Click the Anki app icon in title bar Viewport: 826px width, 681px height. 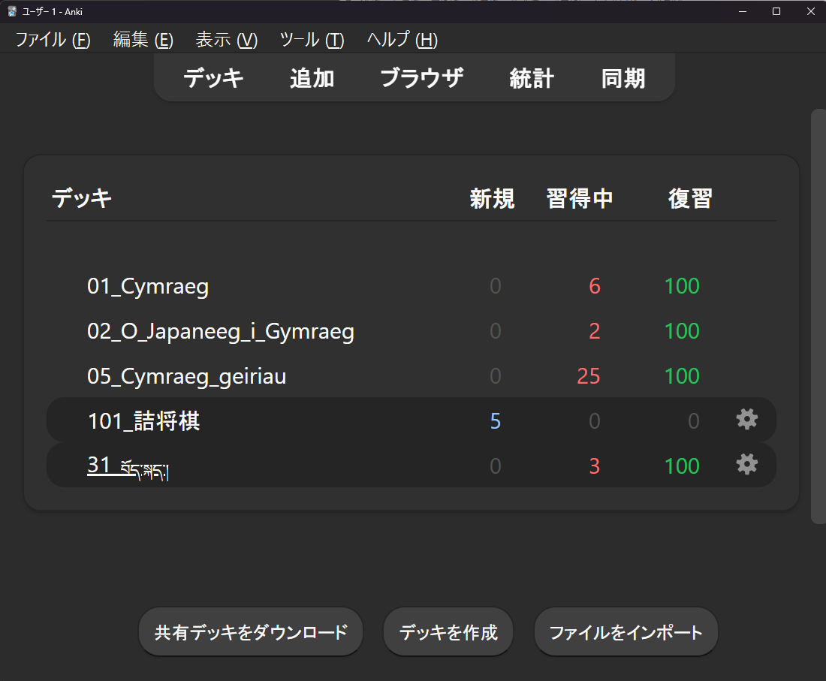pyautogui.click(x=12, y=11)
